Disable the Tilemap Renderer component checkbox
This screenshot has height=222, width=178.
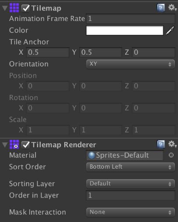(25, 145)
